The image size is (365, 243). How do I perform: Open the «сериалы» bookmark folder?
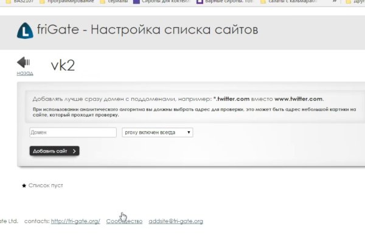click(x=114, y=2)
